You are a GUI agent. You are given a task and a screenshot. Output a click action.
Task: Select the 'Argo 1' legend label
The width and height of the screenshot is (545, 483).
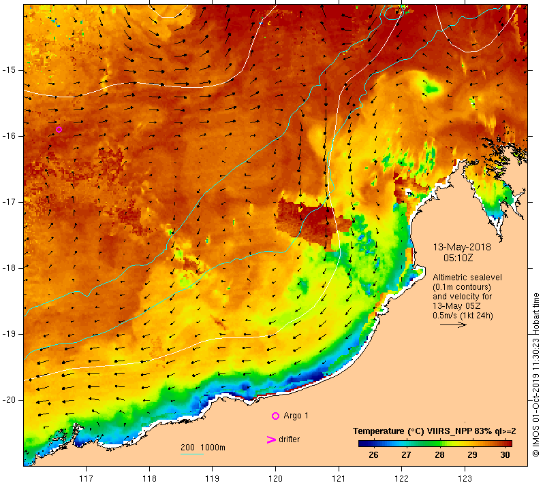296,416
